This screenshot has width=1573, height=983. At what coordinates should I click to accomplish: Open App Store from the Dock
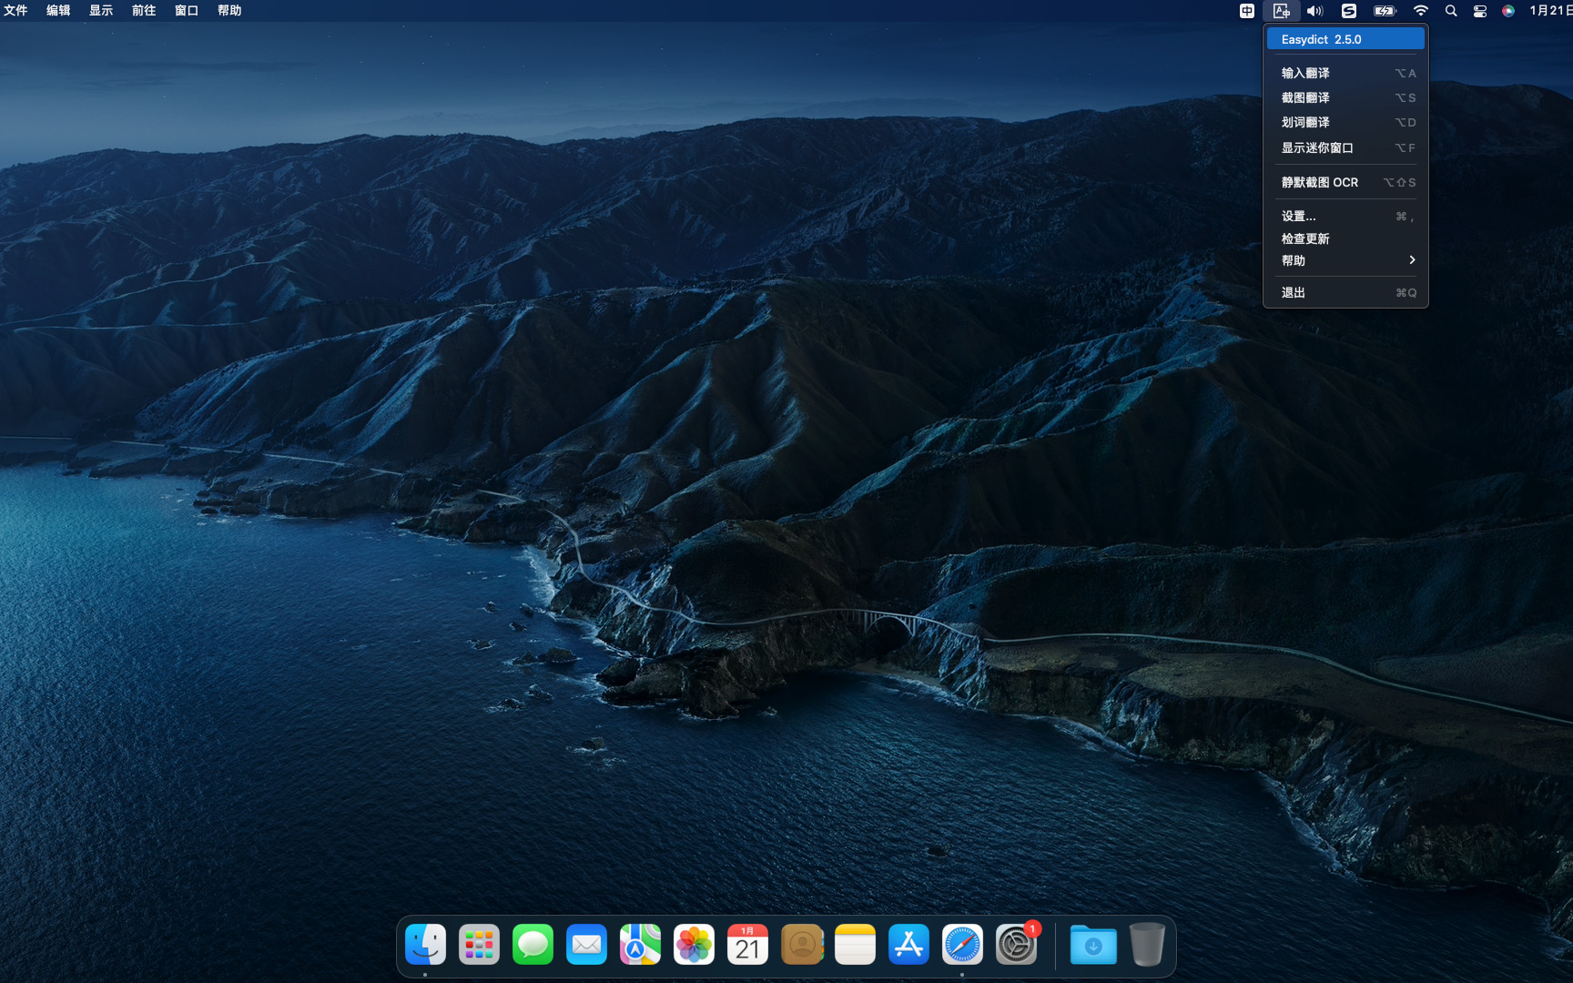[908, 946]
